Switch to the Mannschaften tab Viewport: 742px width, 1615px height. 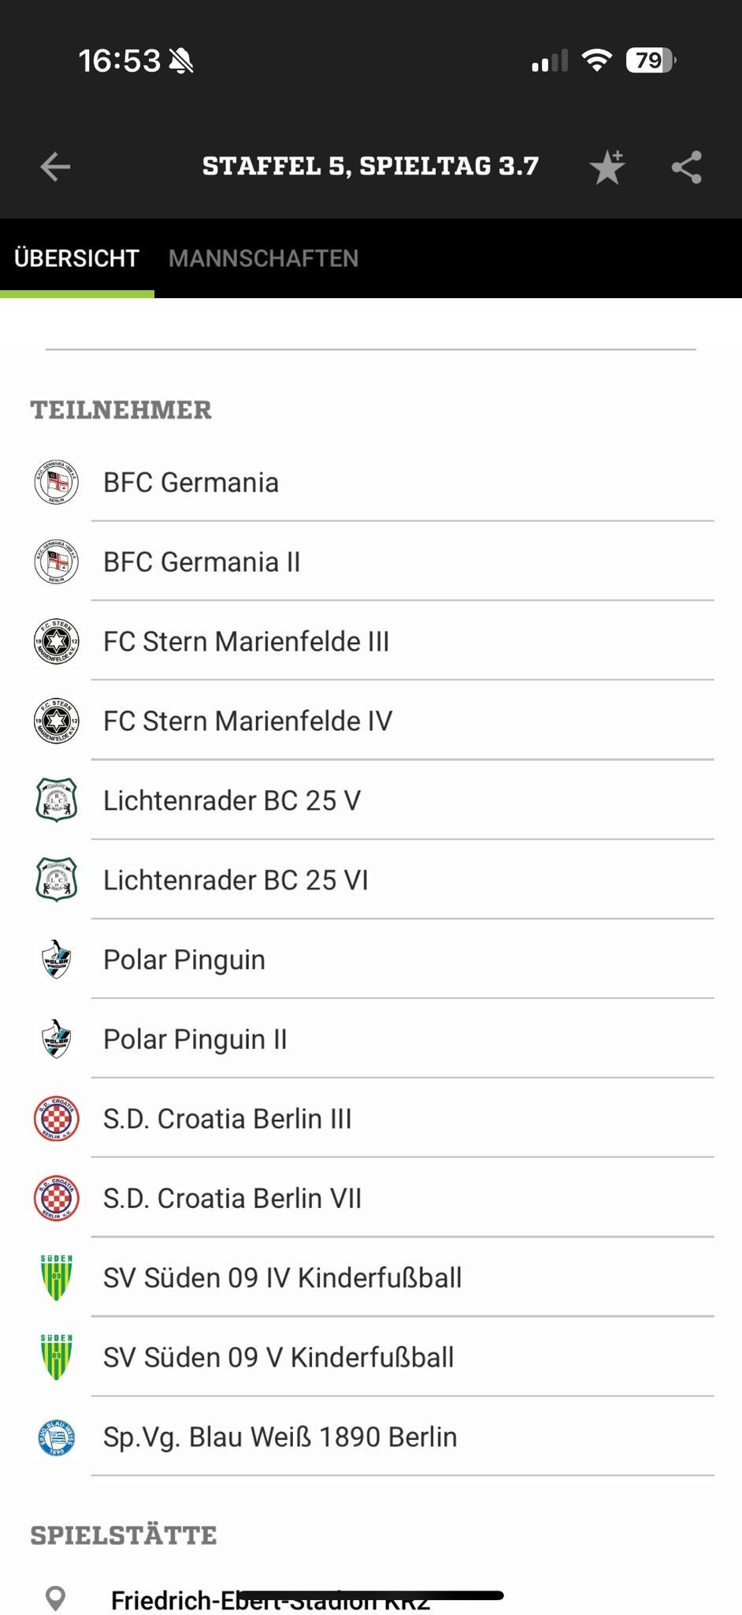click(x=263, y=258)
